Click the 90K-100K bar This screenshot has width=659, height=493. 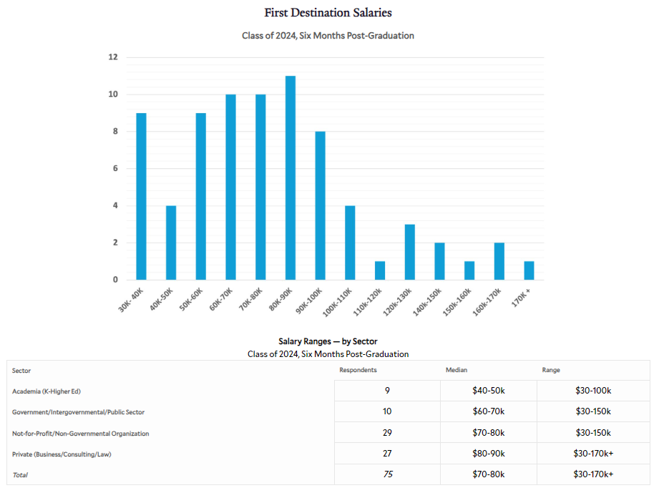tap(320, 206)
